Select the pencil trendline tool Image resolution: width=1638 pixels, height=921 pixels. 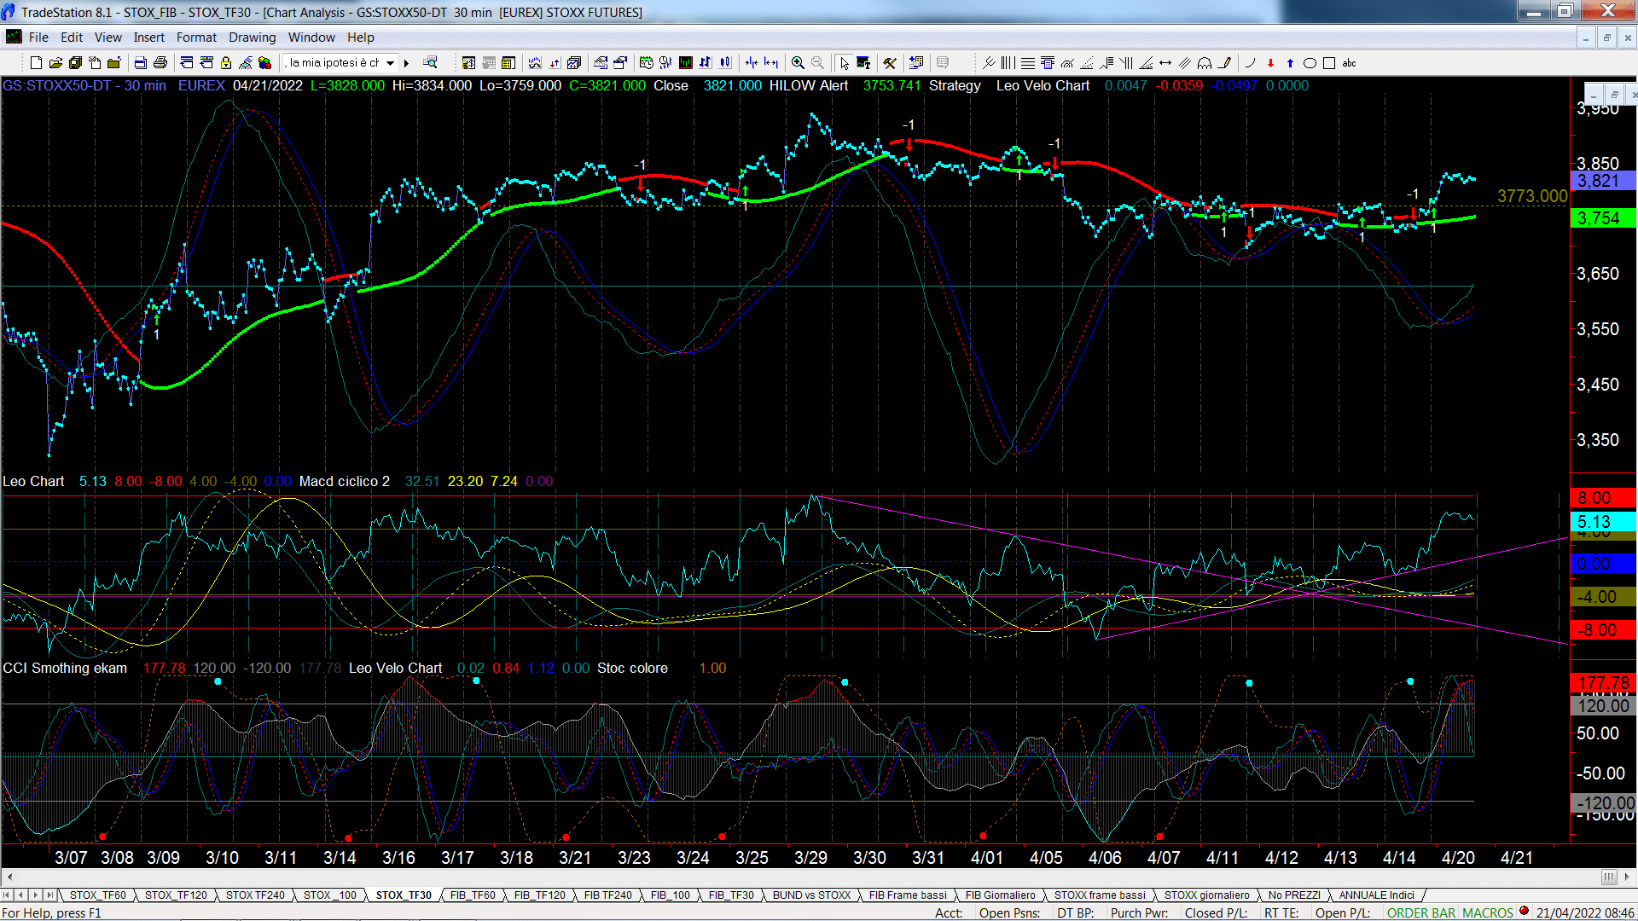(x=1225, y=63)
